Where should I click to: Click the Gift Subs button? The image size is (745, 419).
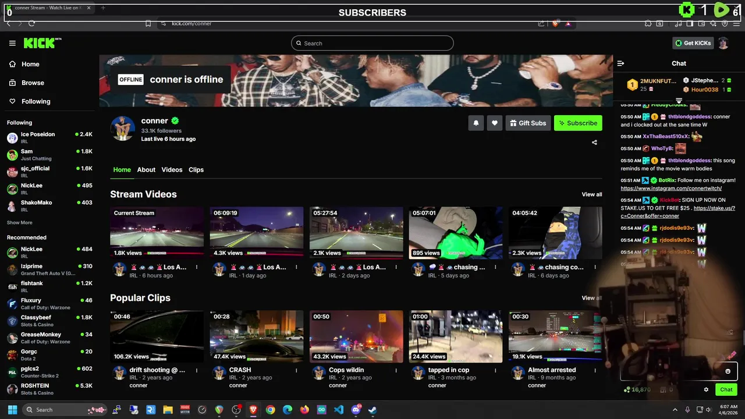click(528, 123)
